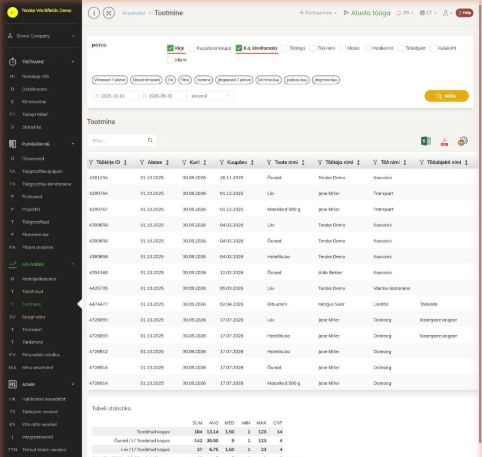Open the Demo Company selector dropdown

[41, 36]
